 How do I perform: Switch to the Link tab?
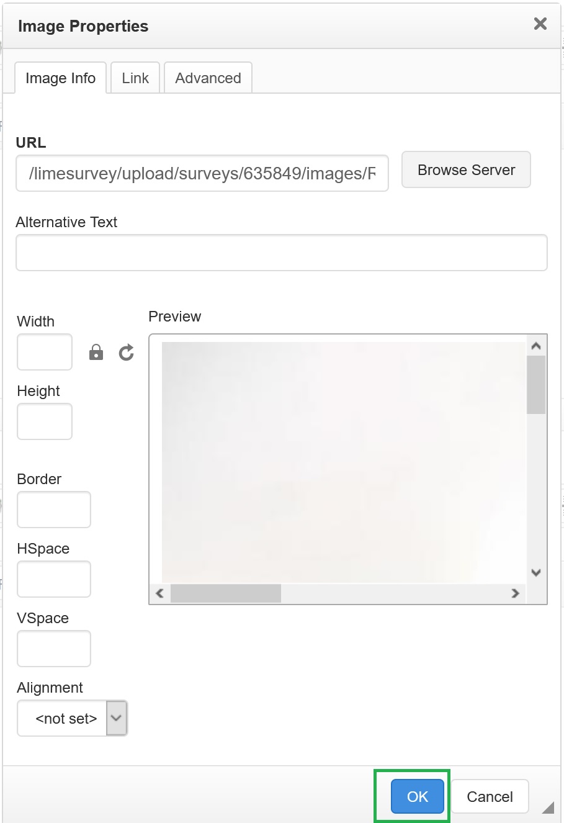click(x=135, y=78)
